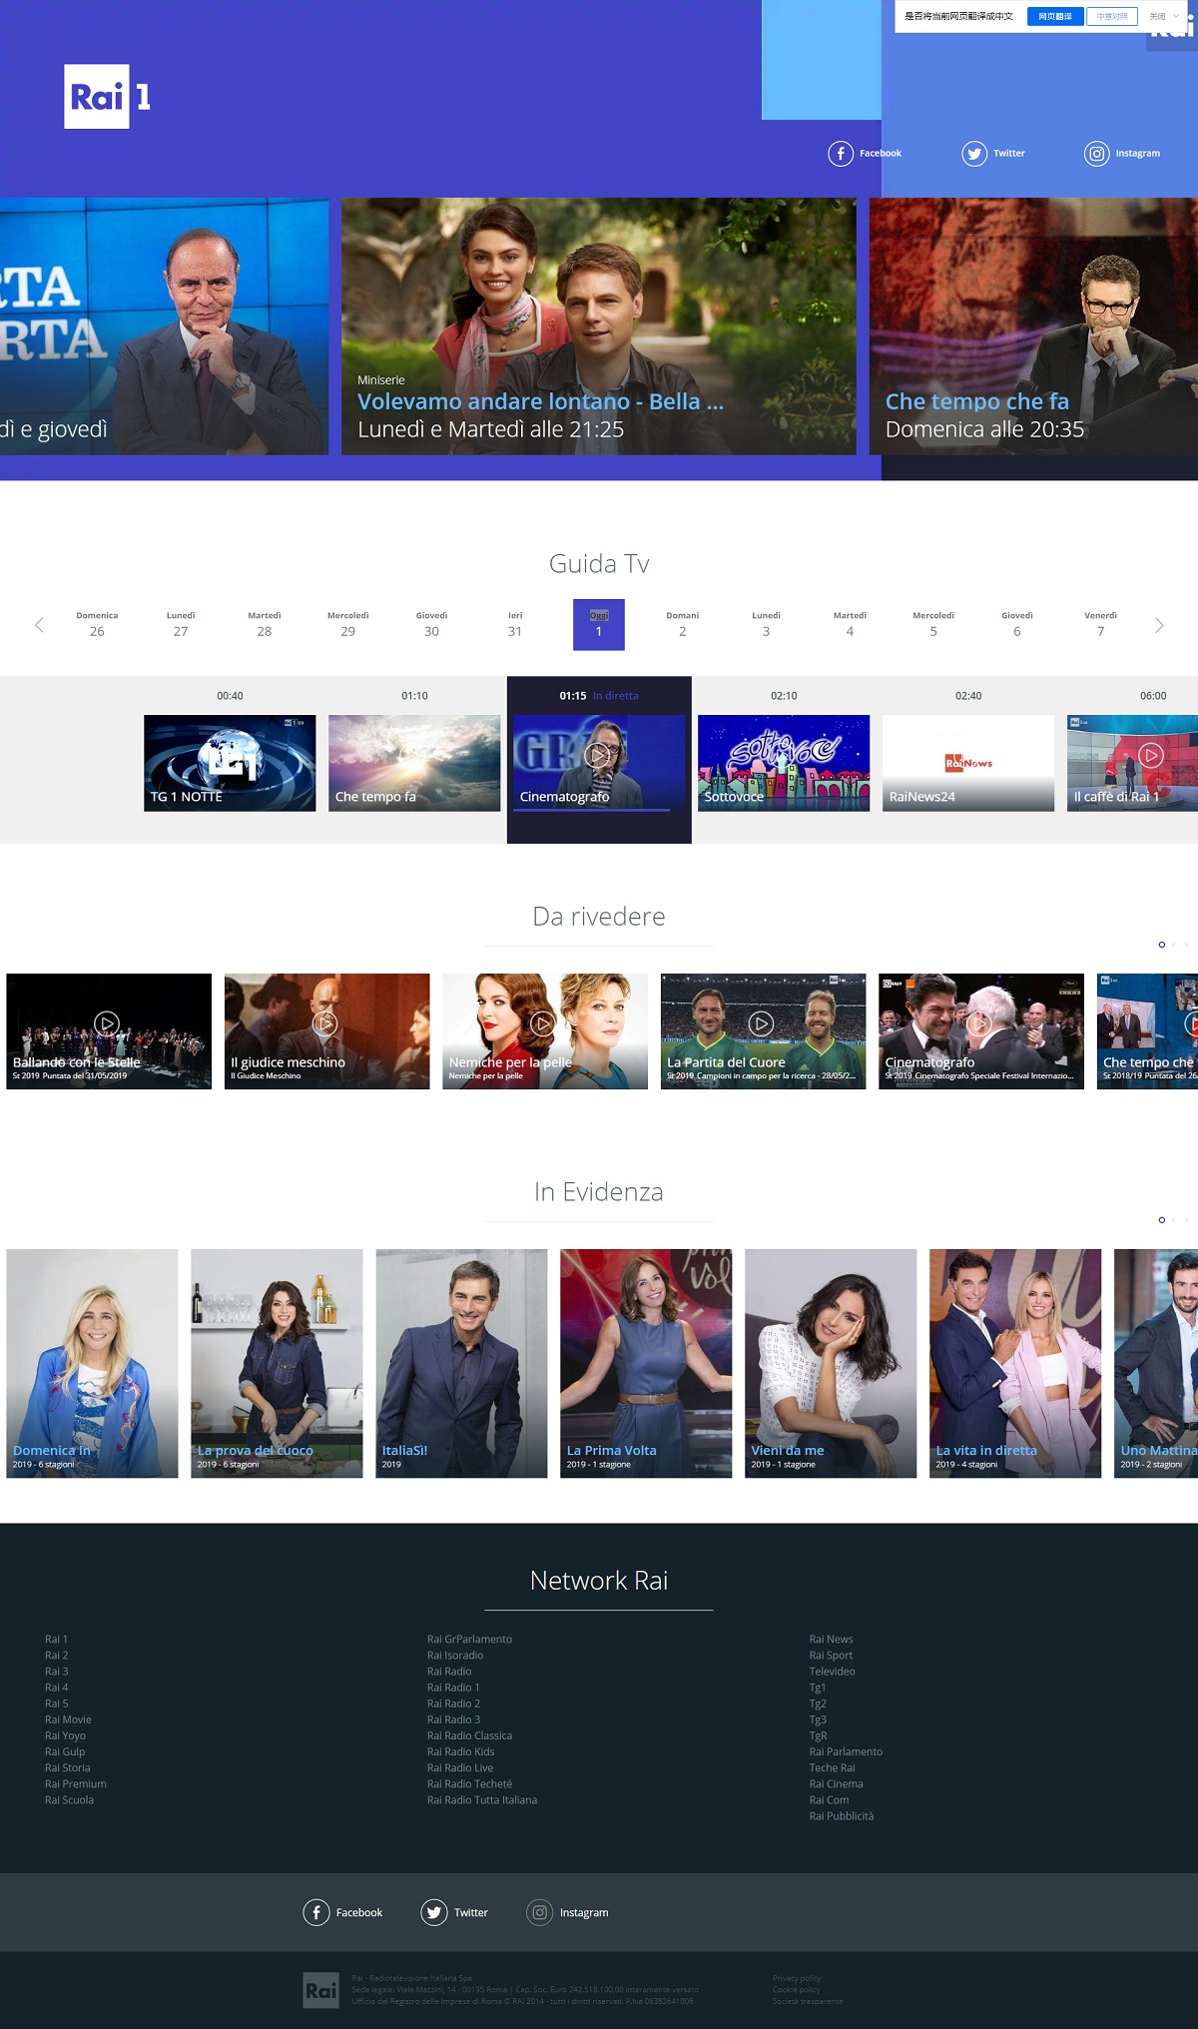Open La prova del cuoco card
Image resolution: width=1198 pixels, height=2029 pixels.
coord(277,1363)
